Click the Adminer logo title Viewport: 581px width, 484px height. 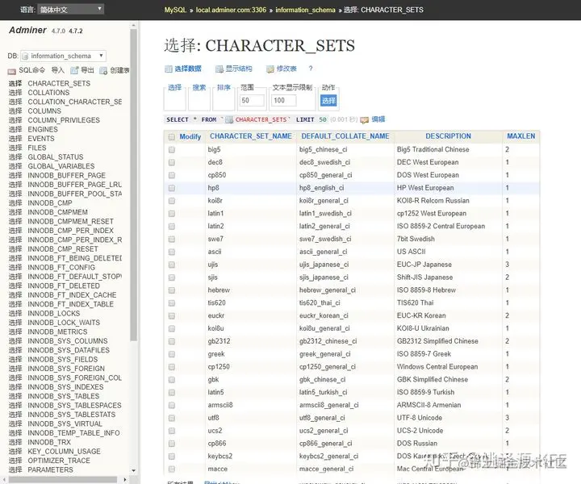(27, 30)
